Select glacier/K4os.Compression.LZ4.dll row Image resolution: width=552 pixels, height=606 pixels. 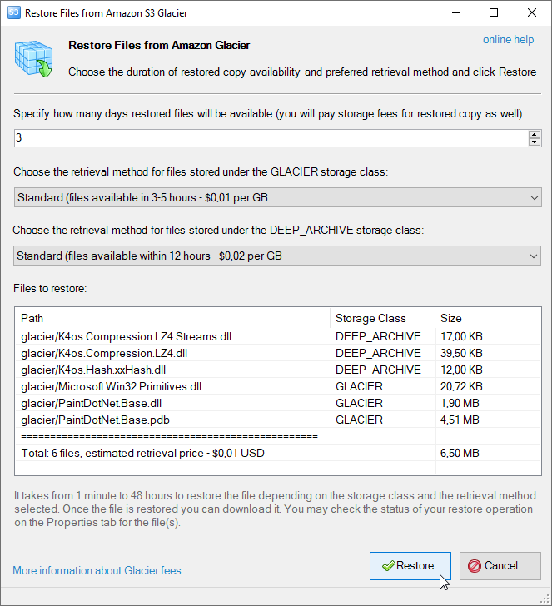[278, 353]
